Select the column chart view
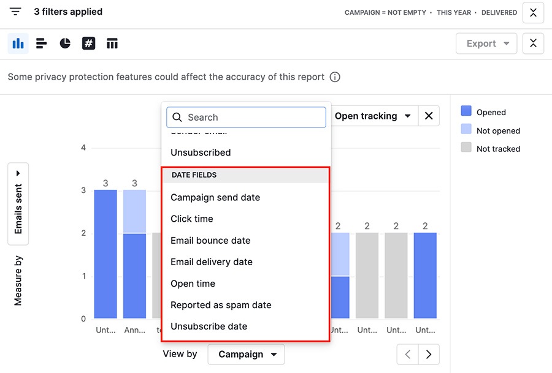This screenshot has width=552, height=373. click(18, 43)
